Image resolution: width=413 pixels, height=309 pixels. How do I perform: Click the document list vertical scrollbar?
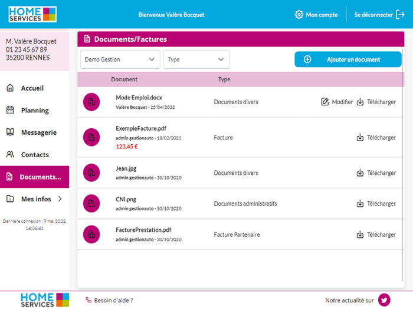tap(402, 164)
